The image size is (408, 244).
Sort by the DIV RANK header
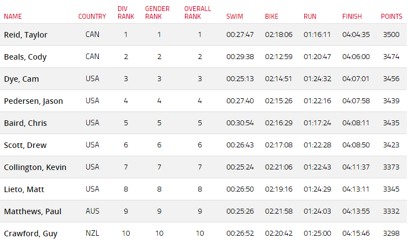tap(126, 13)
